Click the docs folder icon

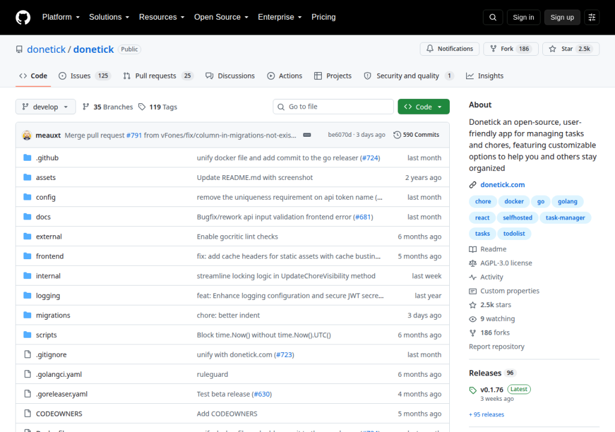(27, 217)
